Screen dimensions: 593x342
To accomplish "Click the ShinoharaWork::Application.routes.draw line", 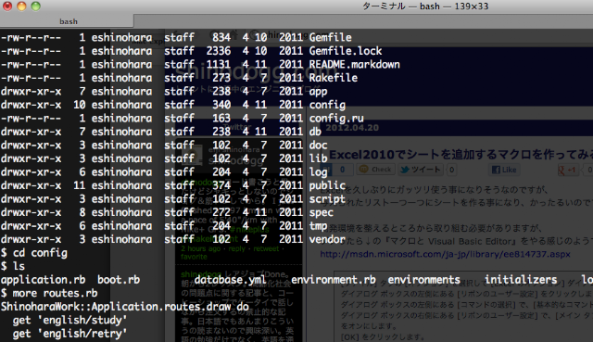I will coord(125,307).
